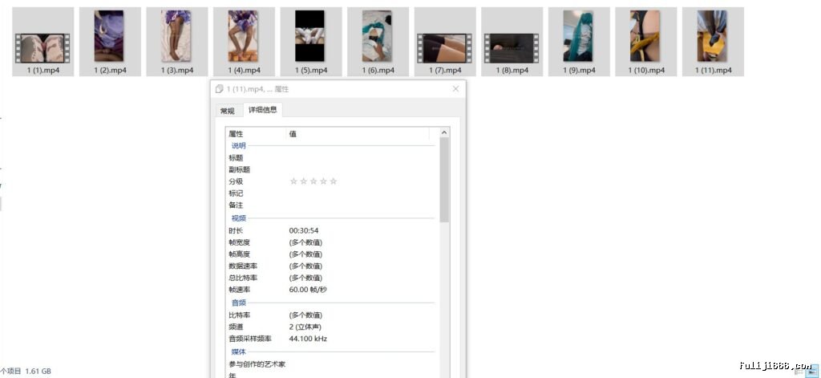Select the 1 (4).mp4 video file
821x378 pixels.
tap(244, 42)
